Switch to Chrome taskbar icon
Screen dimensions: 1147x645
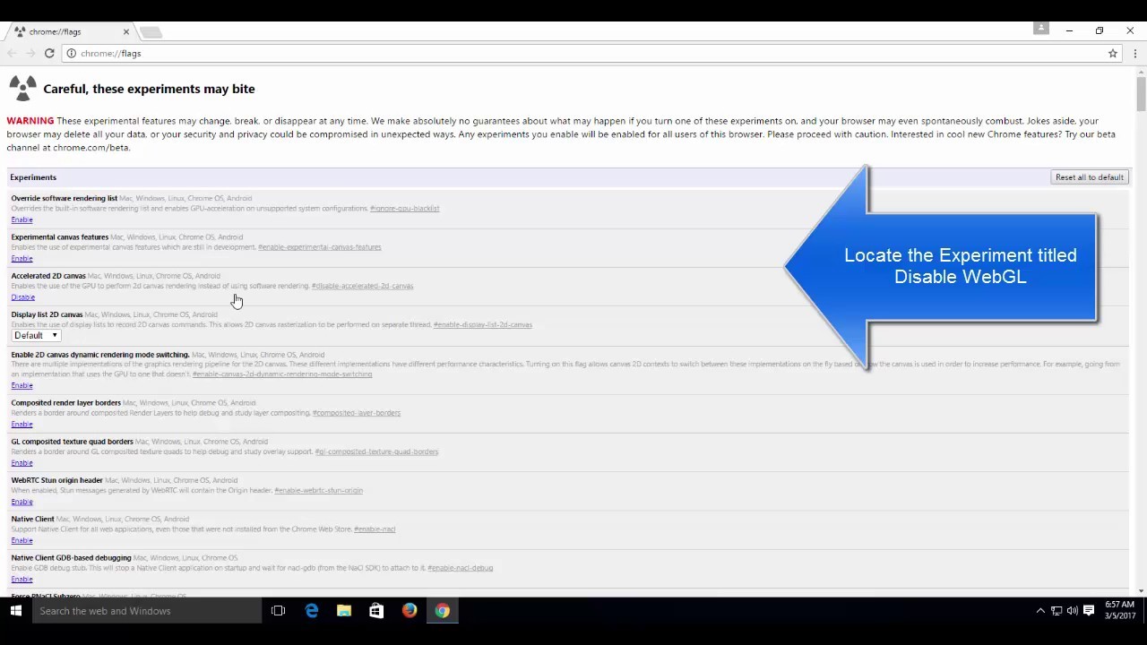tap(442, 611)
